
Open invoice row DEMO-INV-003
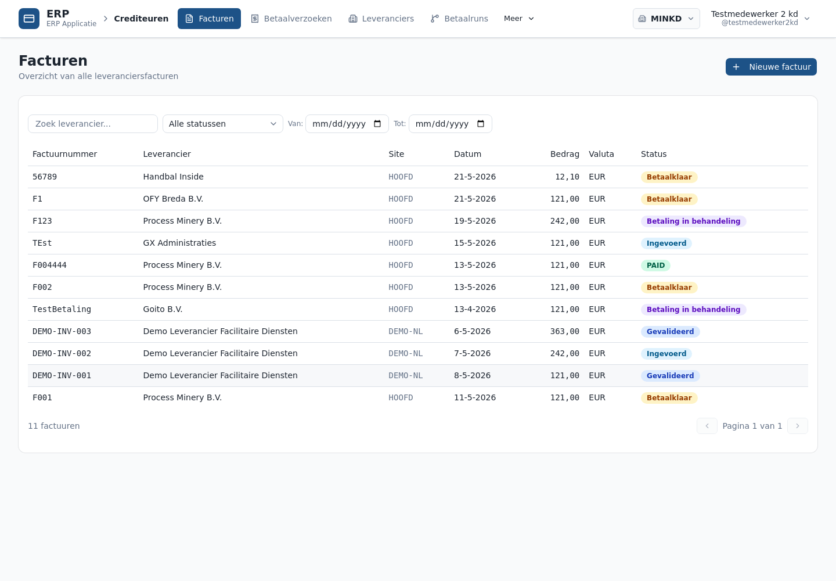(418, 332)
